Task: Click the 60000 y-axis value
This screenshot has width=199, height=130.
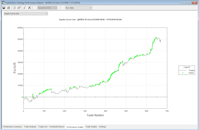Action: (20, 28)
